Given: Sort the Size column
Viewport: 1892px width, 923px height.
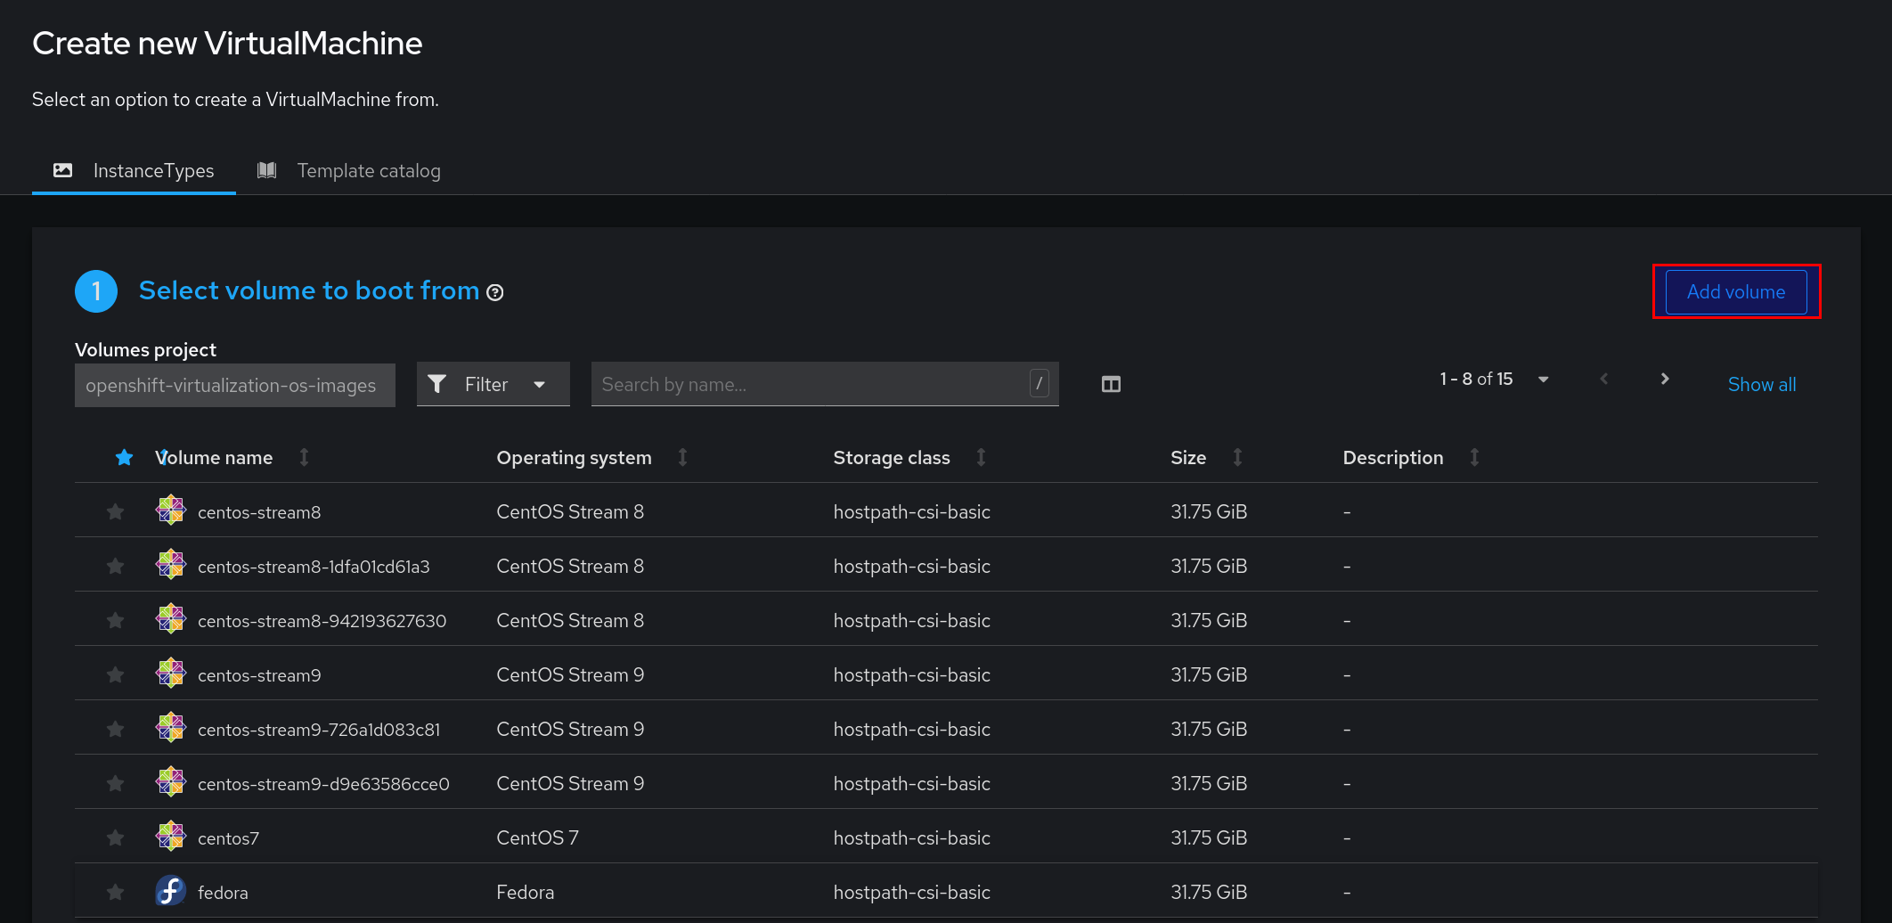Looking at the screenshot, I should [1237, 457].
